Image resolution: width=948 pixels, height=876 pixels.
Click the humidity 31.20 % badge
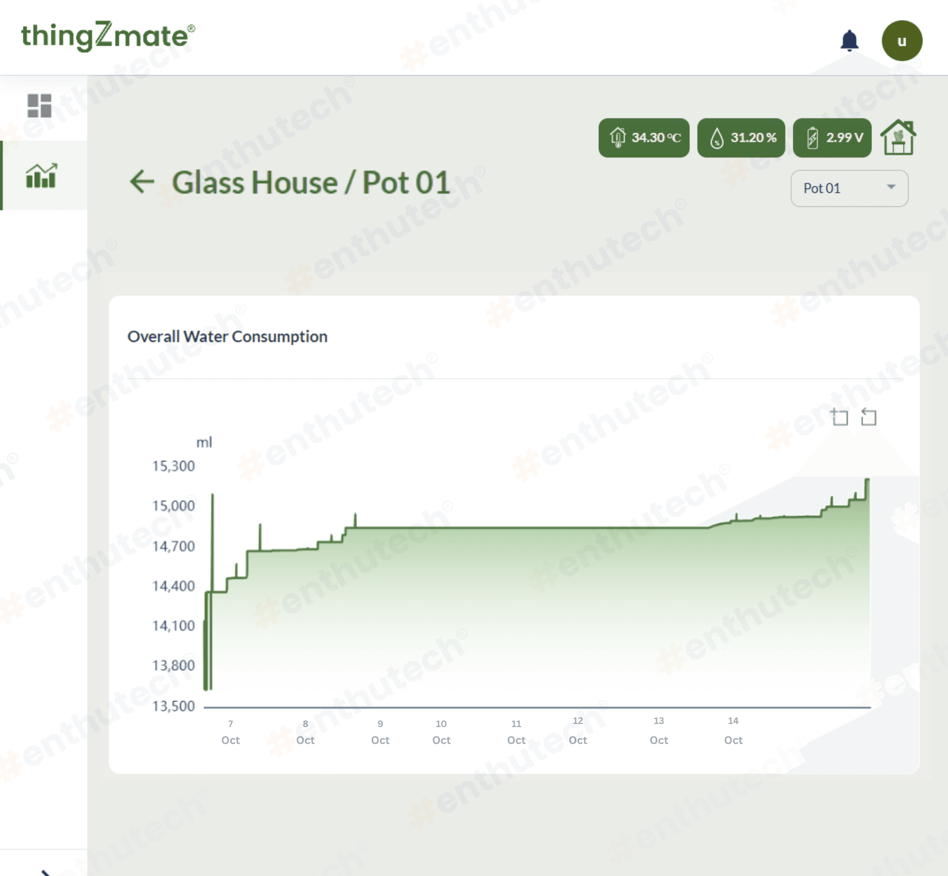[741, 138]
